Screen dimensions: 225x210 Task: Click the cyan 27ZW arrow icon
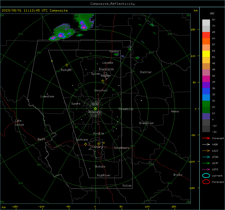(x=206, y=157)
